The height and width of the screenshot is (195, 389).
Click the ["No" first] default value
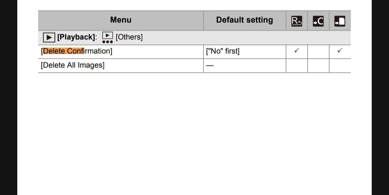tap(223, 51)
